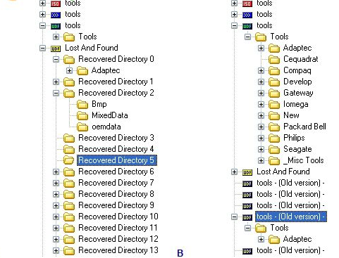Expand the Adaptec folder under Recovered Directory 0
This screenshot has height=258, width=339.
tap(69, 70)
